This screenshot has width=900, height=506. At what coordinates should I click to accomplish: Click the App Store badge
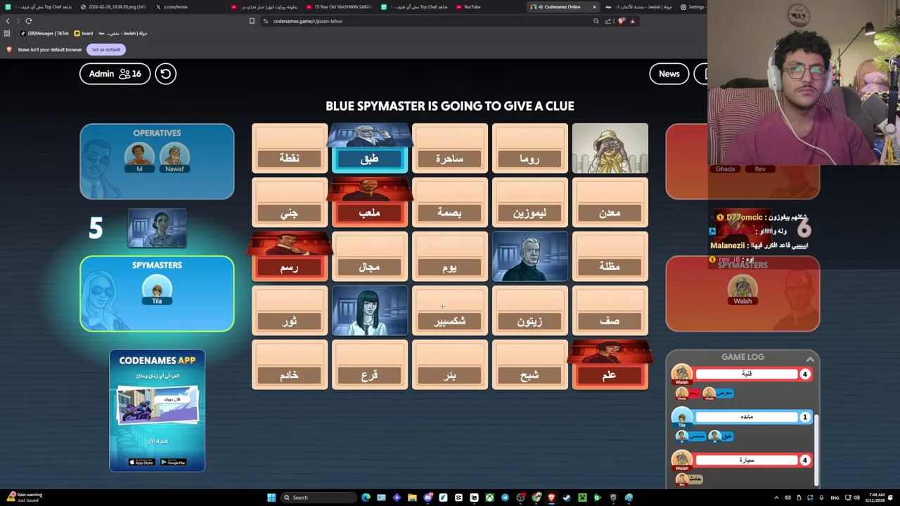coord(141,462)
